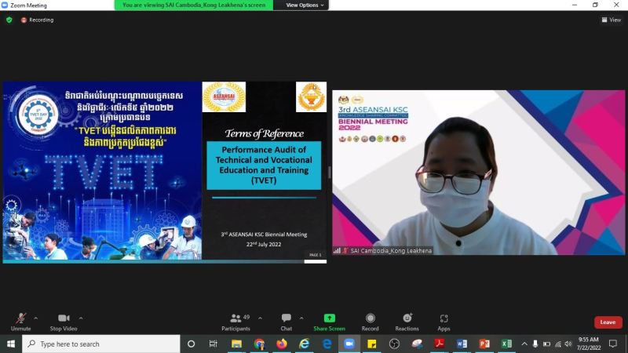Click the red Leave button
This screenshot has width=628, height=353.
click(x=608, y=322)
